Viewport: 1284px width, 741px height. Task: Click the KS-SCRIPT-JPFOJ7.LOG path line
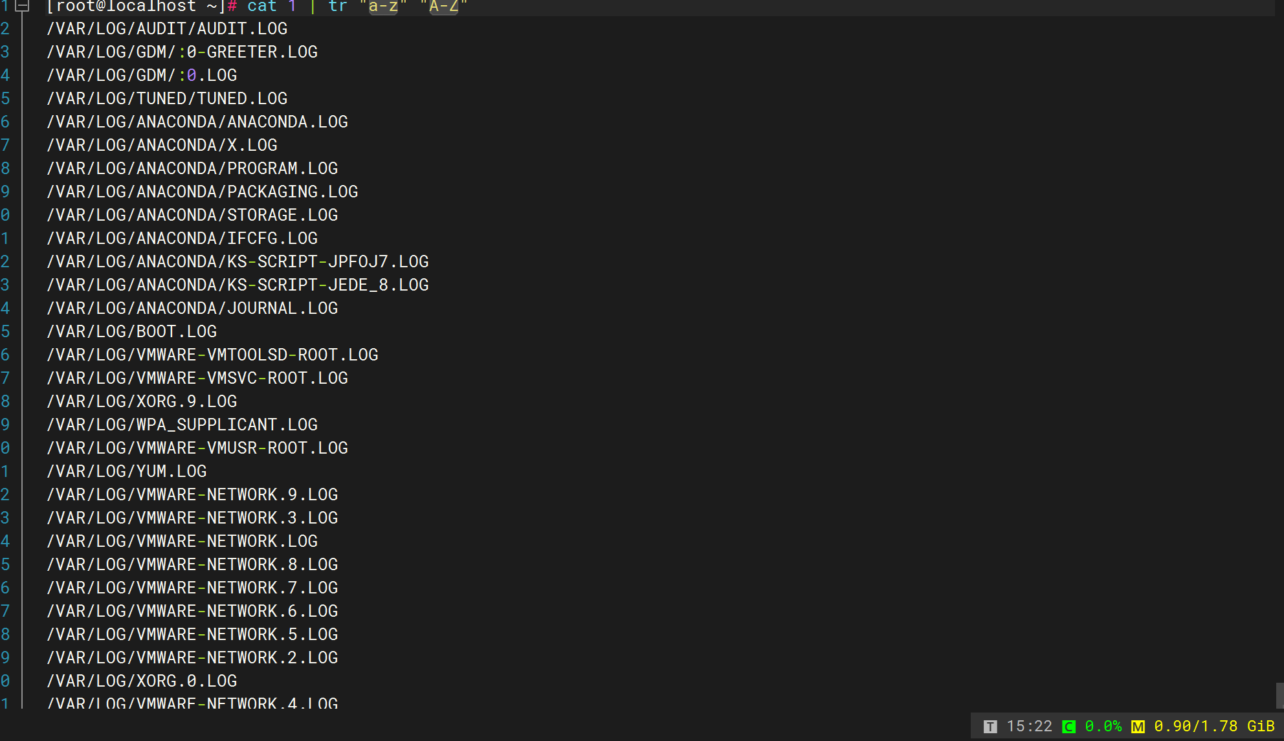pos(238,261)
